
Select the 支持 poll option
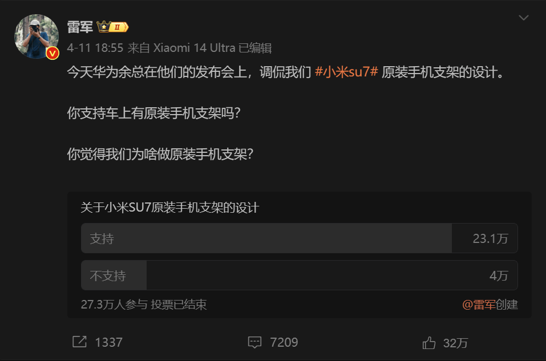point(300,238)
